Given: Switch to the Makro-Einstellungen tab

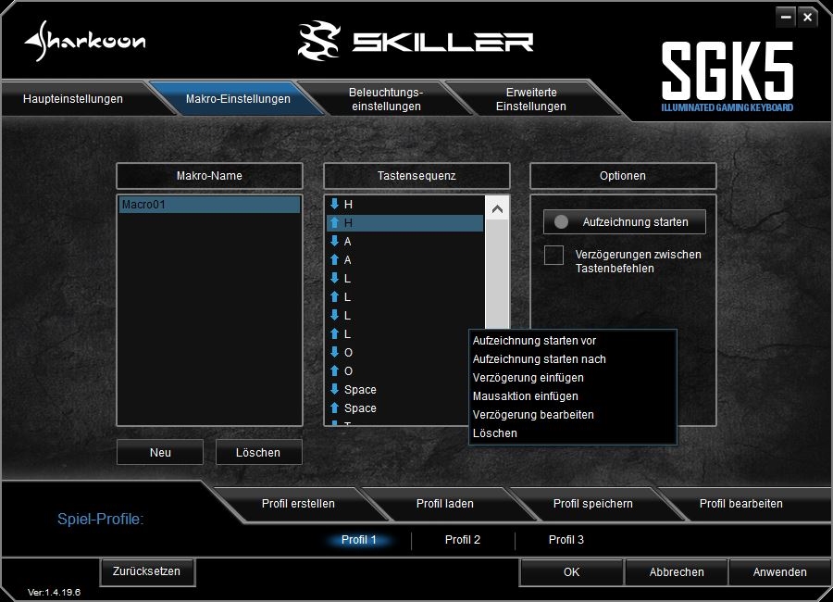Looking at the screenshot, I should [238, 99].
